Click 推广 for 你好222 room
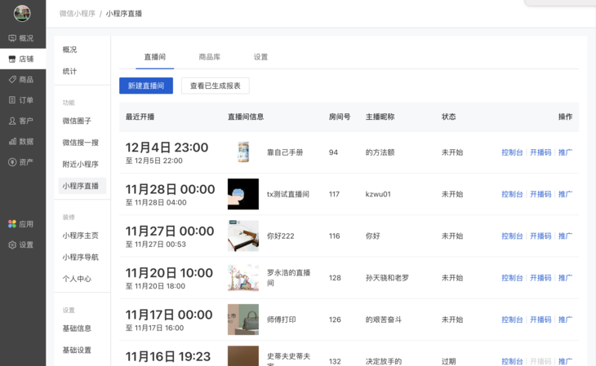The image size is (596, 366). pos(565,236)
